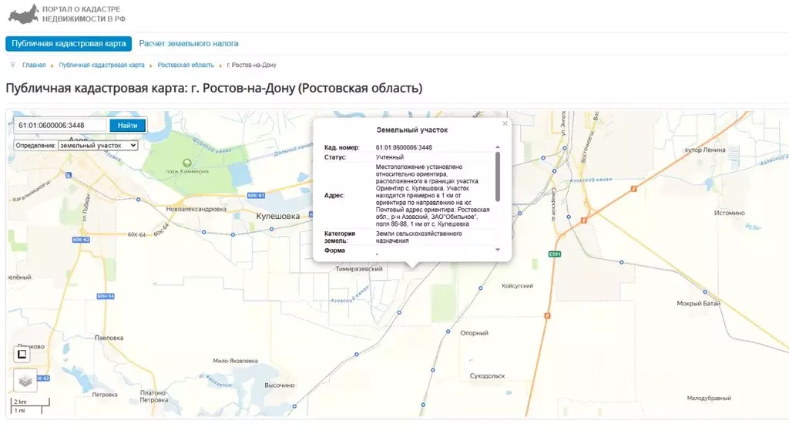Click the cadastral number search field
The image size is (789, 444).
click(x=61, y=125)
